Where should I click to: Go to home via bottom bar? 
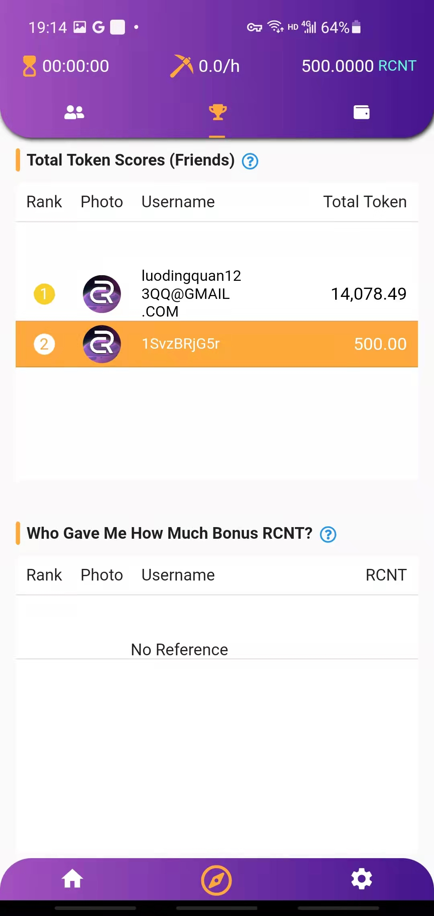[x=72, y=879]
